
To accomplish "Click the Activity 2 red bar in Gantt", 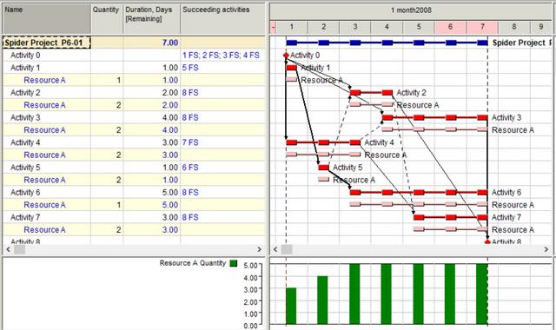I will pyautogui.click(x=371, y=93).
